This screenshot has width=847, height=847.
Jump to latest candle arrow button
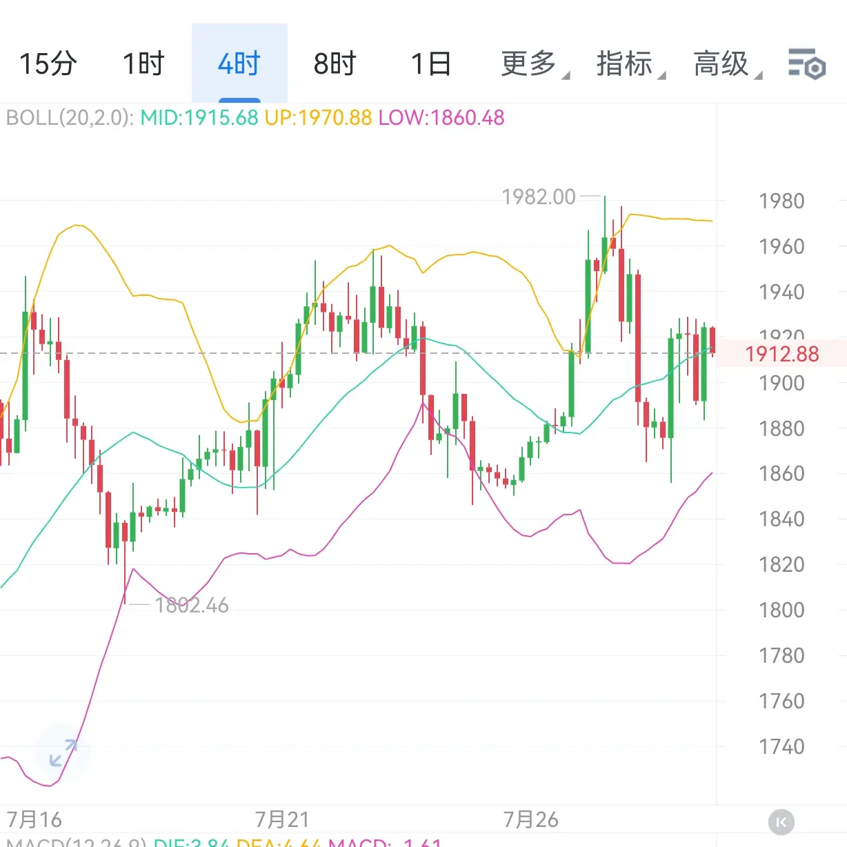tap(781, 821)
